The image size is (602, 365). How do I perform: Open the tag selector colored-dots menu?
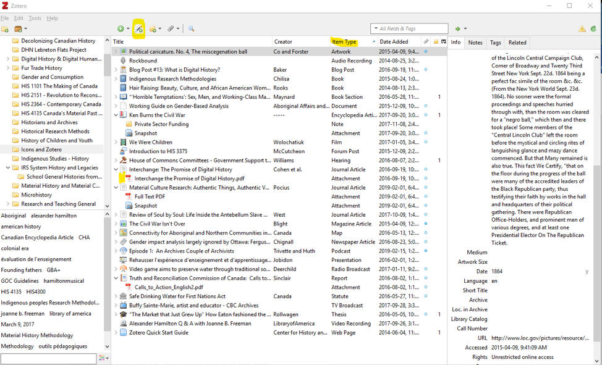coord(103,358)
